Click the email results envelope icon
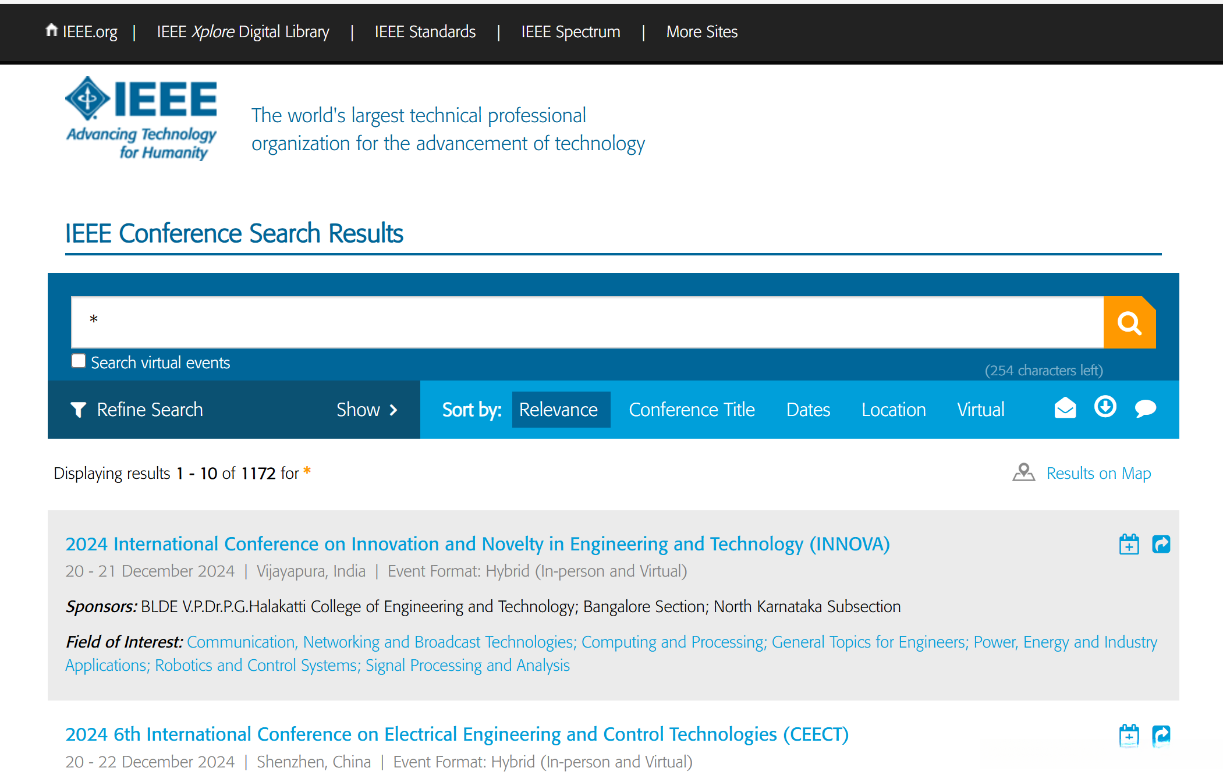 pos(1065,408)
